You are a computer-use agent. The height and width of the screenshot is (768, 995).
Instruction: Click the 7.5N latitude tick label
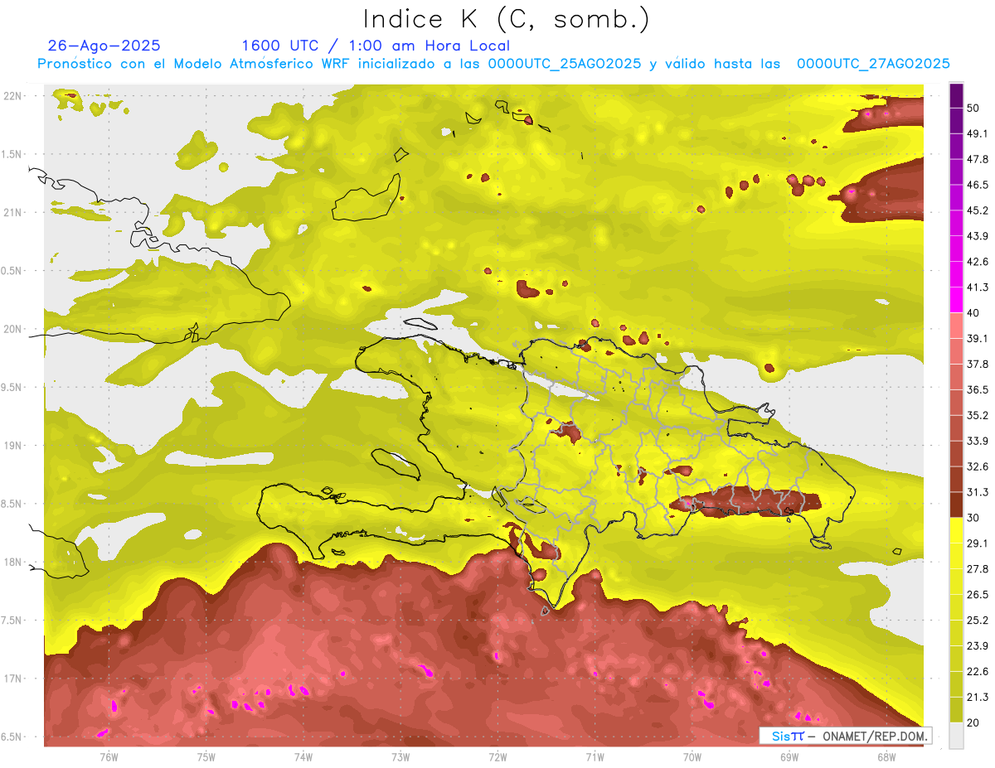12,621
